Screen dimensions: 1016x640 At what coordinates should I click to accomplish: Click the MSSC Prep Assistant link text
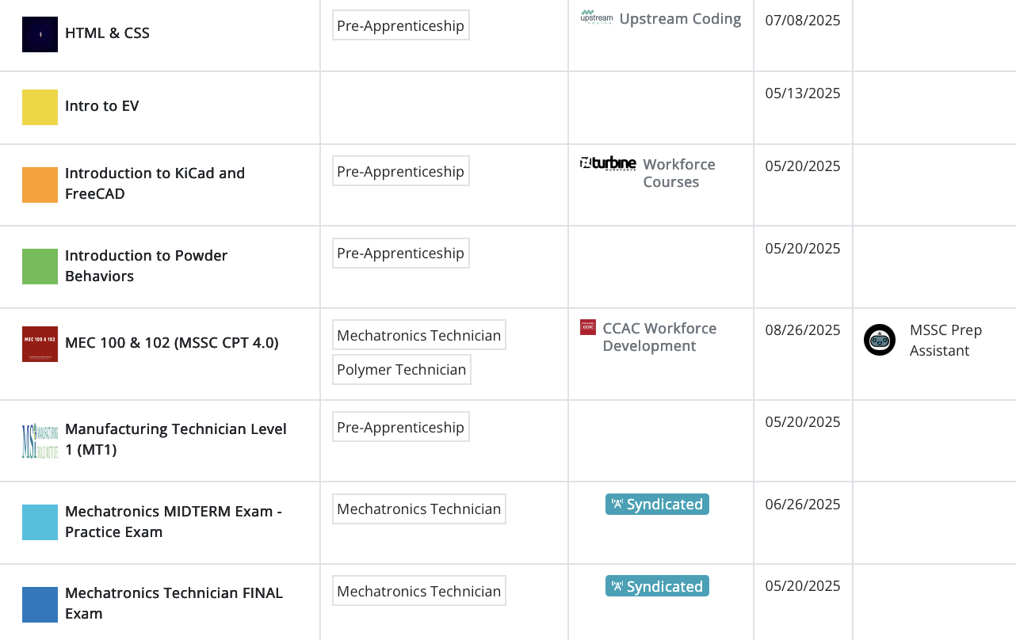[947, 339]
